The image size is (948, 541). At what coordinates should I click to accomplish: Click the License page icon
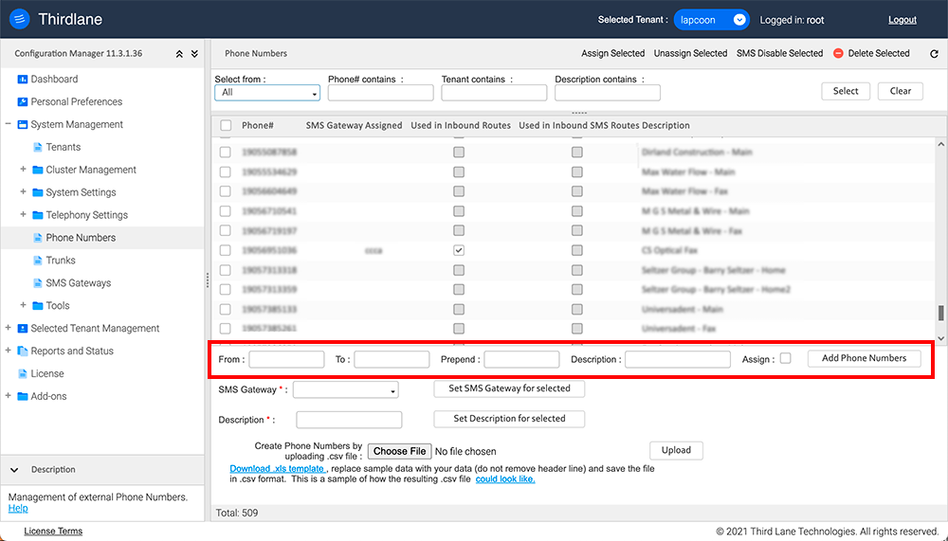(x=23, y=373)
